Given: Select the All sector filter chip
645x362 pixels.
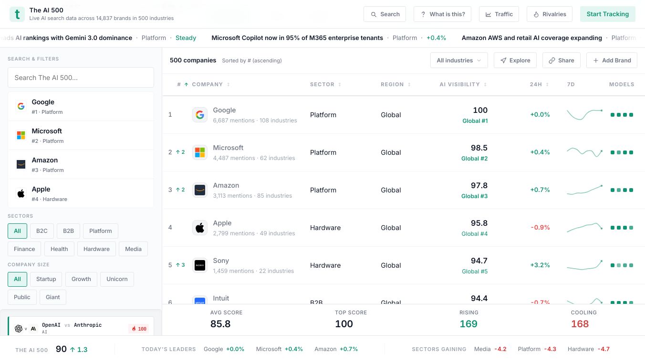Looking at the screenshot, I should [x=17, y=231].
